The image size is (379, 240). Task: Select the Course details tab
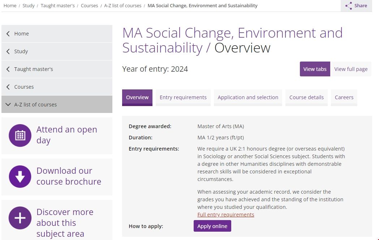click(306, 97)
